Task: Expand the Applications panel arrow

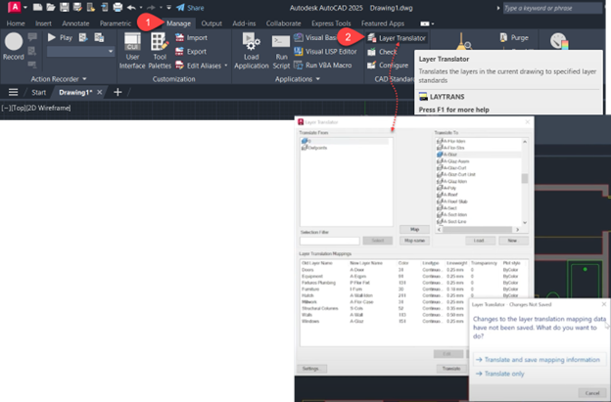Action: [318, 79]
